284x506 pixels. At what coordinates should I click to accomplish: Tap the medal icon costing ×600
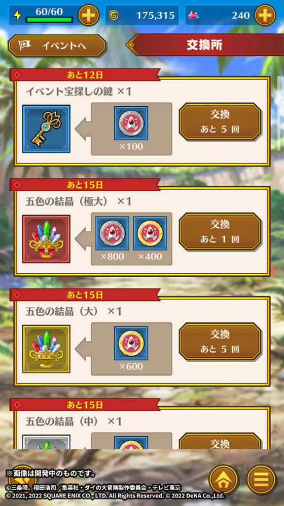click(131, 343)
